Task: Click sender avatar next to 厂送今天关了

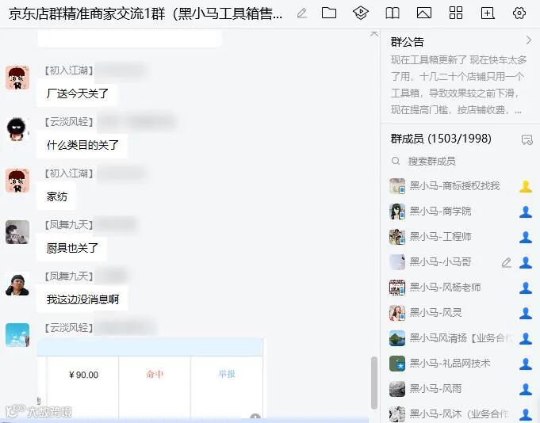Action: [17, 78]
